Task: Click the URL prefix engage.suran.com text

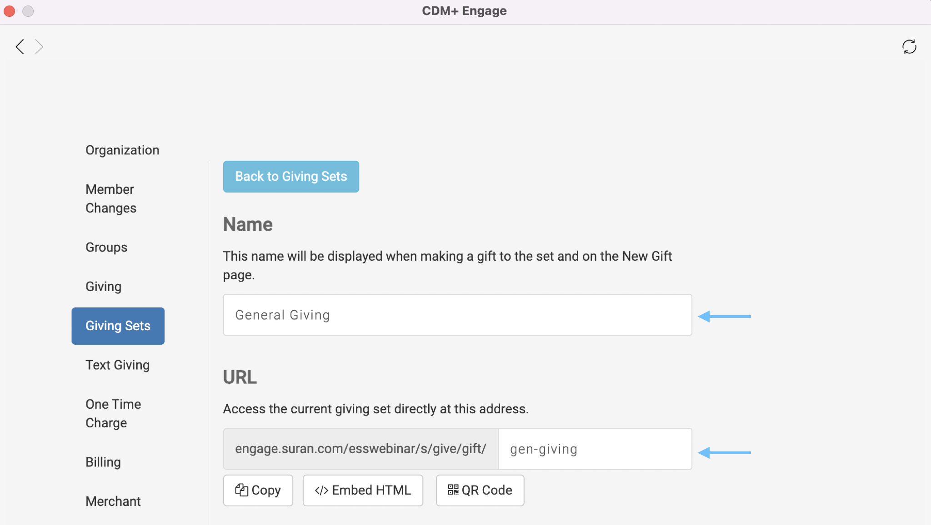Action: pos(360,449)
